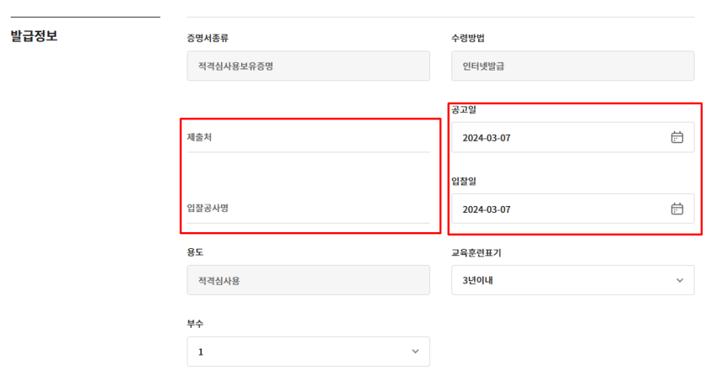Click the 적격심사용보유증명 certificate type field

(x=308, y=66)
